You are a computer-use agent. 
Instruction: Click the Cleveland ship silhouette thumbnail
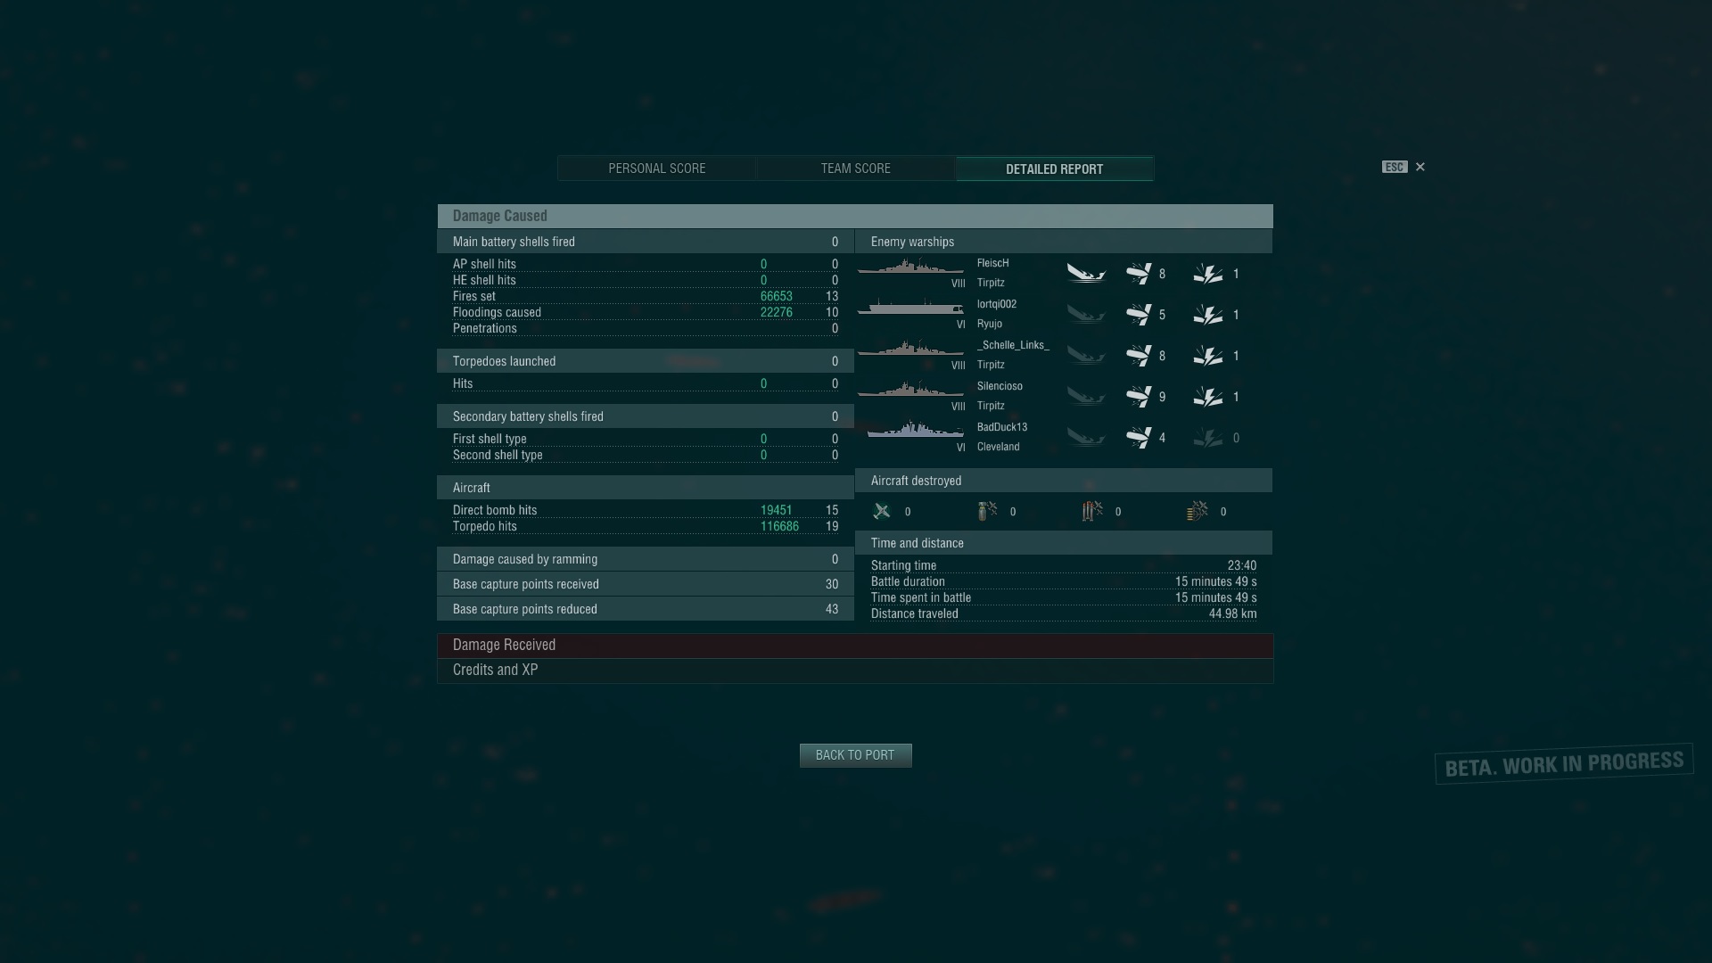(x=916, y=430)
